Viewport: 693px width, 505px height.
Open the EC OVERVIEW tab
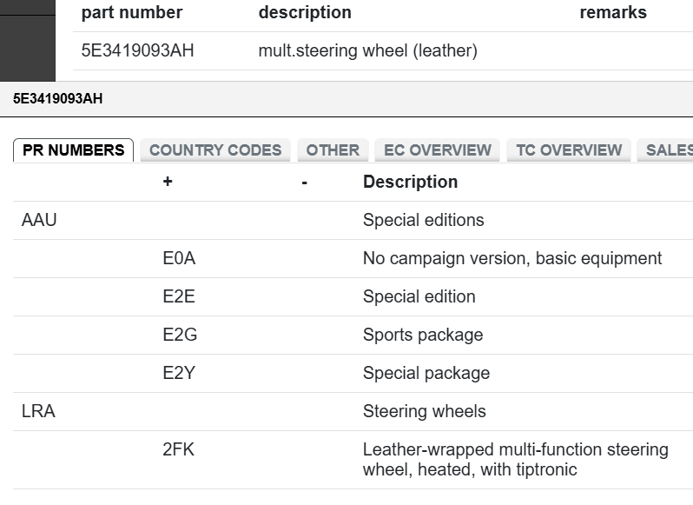(438, 150)
